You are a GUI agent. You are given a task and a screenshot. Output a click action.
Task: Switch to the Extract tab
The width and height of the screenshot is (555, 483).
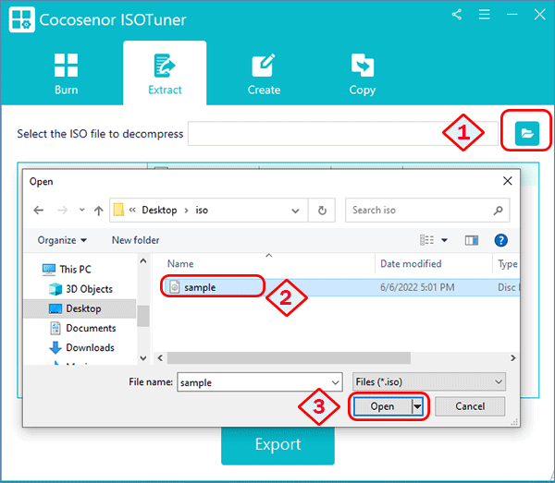click(x=165, y=74)
